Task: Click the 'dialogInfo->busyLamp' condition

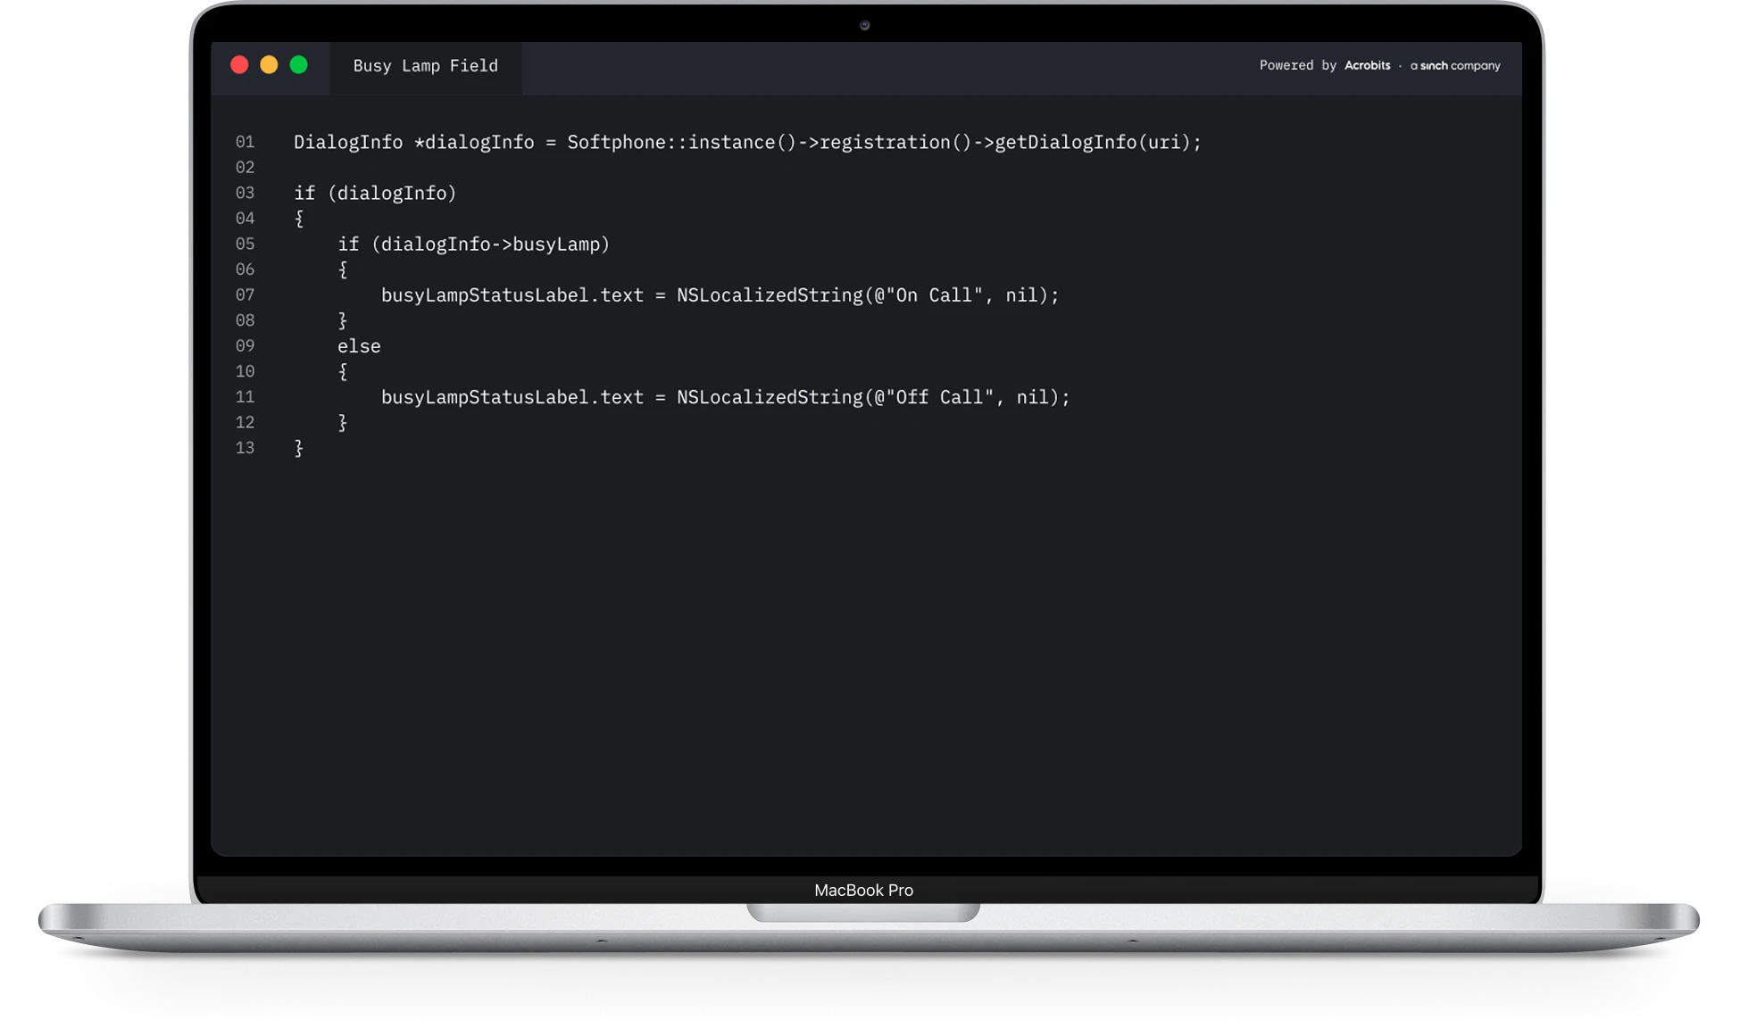Action: [489, 245]
